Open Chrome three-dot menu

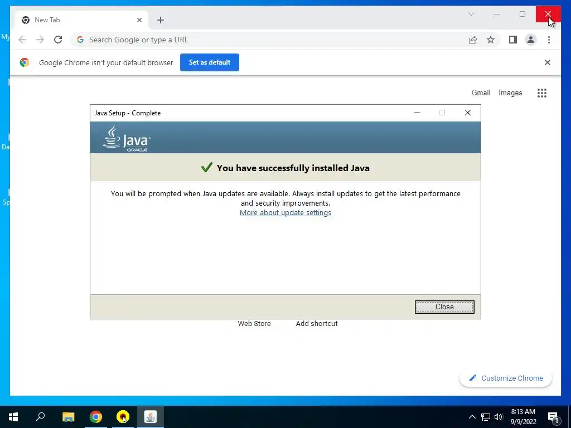(x=549, y=40)
